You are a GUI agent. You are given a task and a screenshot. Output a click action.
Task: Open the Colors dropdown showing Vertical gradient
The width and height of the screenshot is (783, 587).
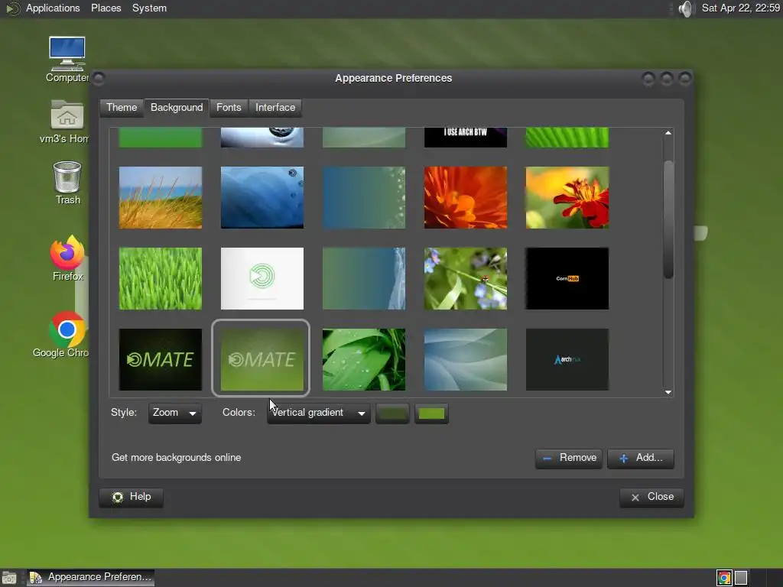pyautogui.click(x=319, y=413)
